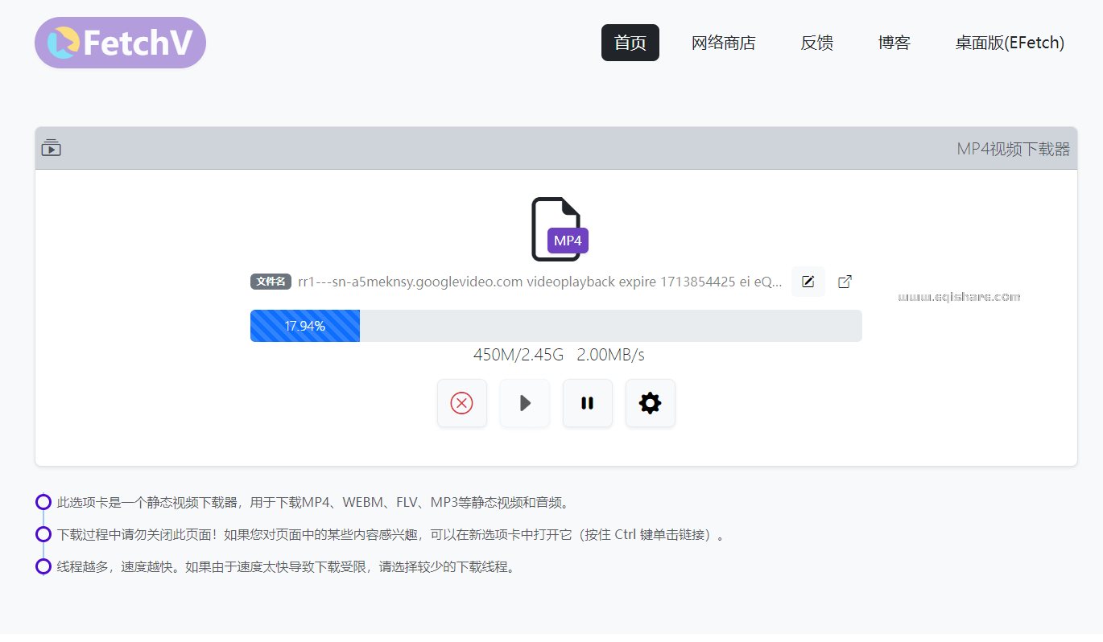
Task: Click the video downloader icon in panel header
Action: pos(51,147)
